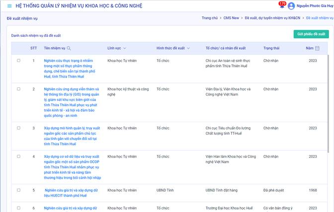Click the Gửi phiếu đề xuất button
Viewport: 334px width, 212px height.
point(311,34)
